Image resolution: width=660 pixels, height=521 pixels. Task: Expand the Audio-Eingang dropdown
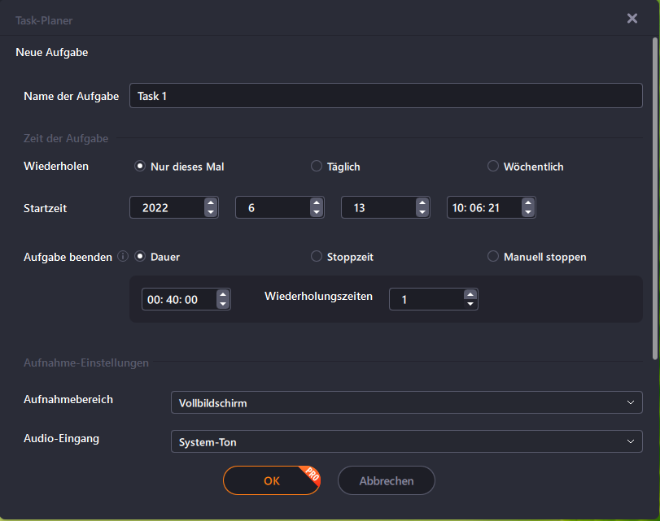click(x=406, y=442)
